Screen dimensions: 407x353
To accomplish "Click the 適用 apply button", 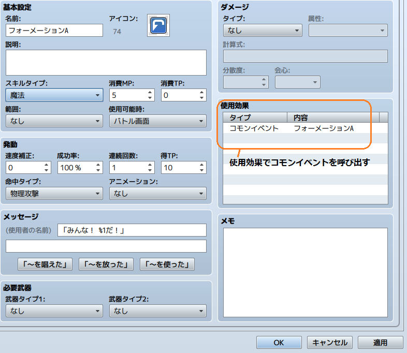I will tap(380, 343).
